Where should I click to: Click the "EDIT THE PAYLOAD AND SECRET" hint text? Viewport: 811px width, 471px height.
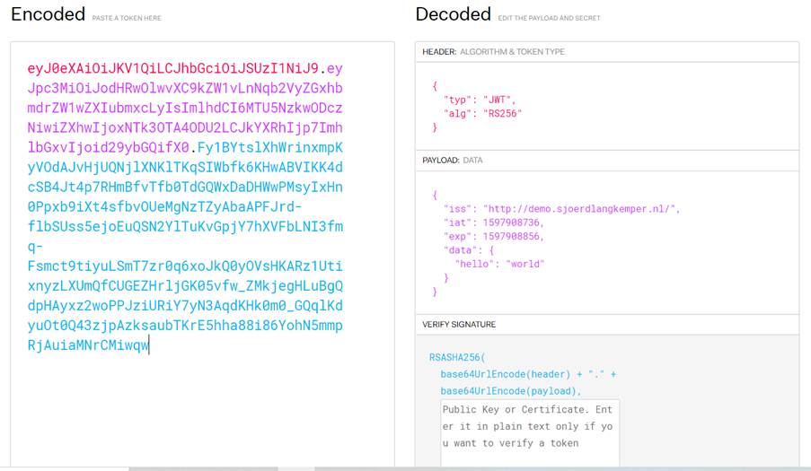coord(550,18)
